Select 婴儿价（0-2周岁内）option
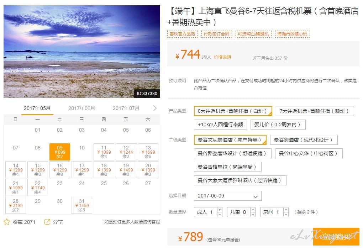Image resolution: width=363 pixels, height=248 pixels. tap(278, 125)
